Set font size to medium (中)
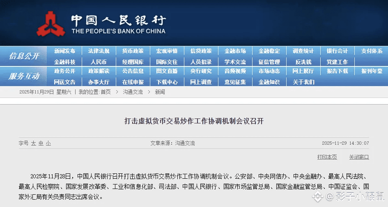The image size is (388, 207). click(41, 143)
